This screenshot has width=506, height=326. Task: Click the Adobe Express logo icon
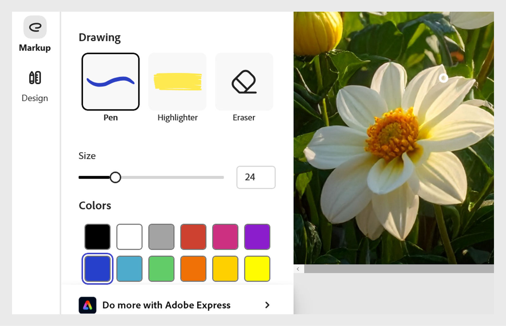[x=88, y=305]
